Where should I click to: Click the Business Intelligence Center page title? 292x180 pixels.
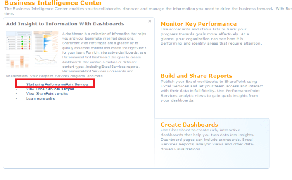(53, 3)
